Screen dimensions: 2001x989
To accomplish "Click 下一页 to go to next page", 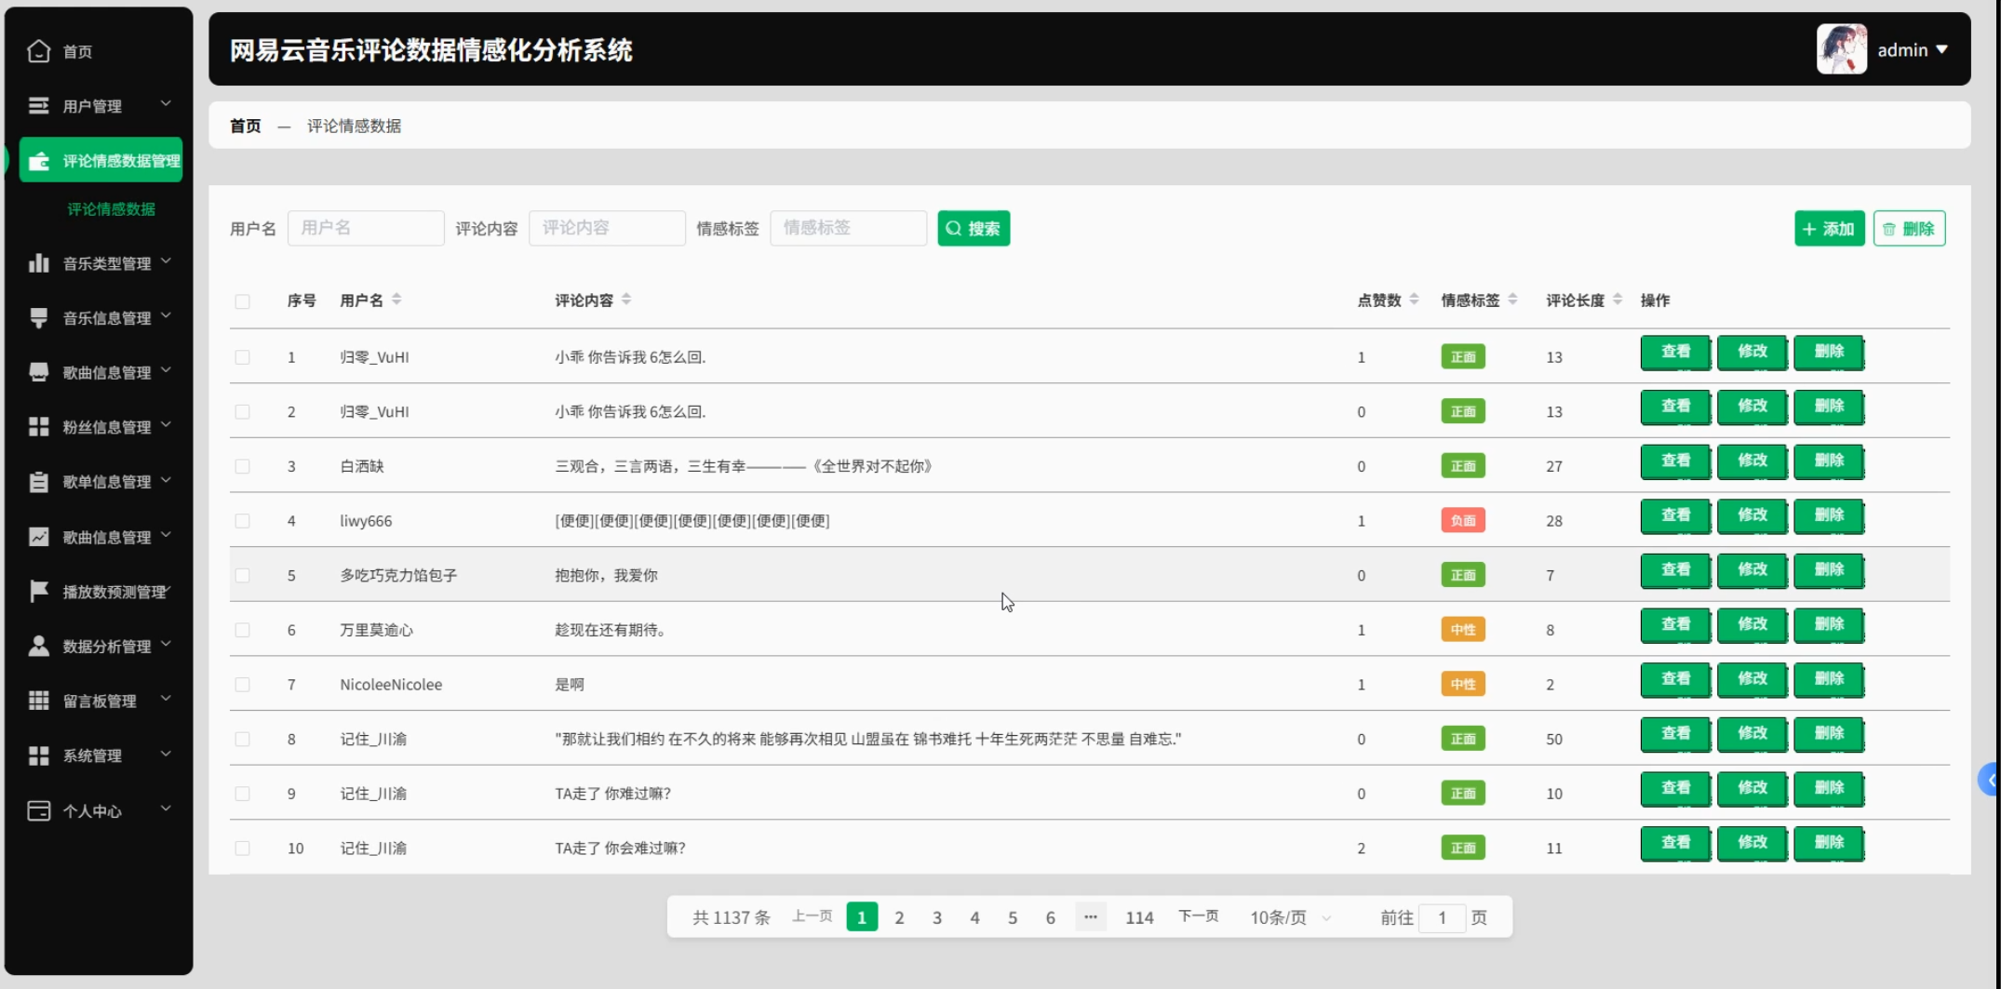I will coord(1199,916).
